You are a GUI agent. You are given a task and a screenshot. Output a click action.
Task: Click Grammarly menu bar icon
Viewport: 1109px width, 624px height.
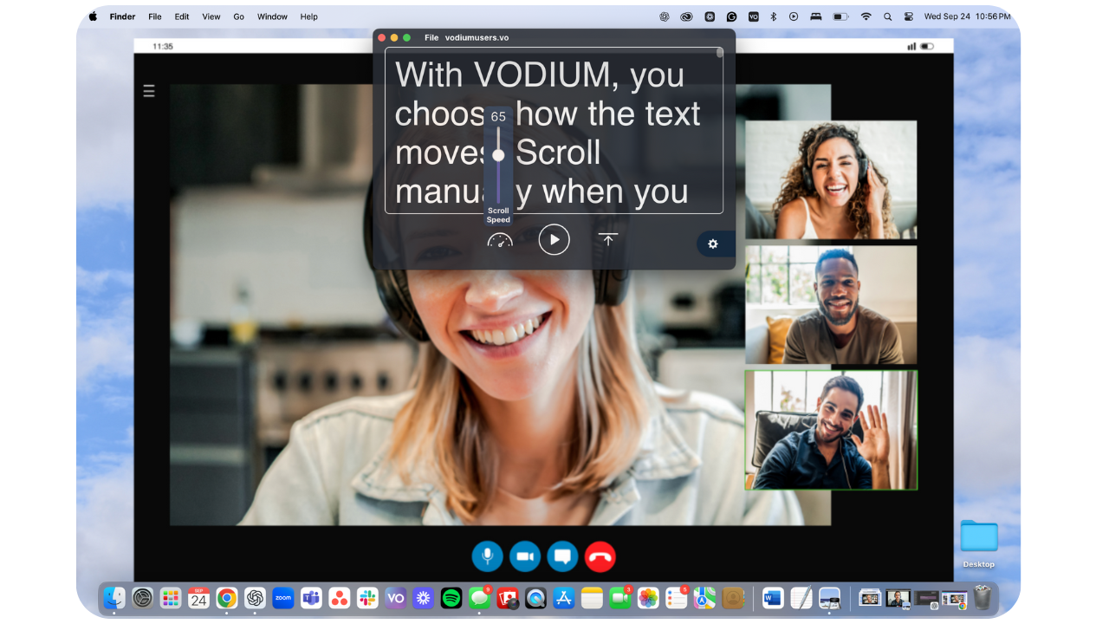[732, 16]
